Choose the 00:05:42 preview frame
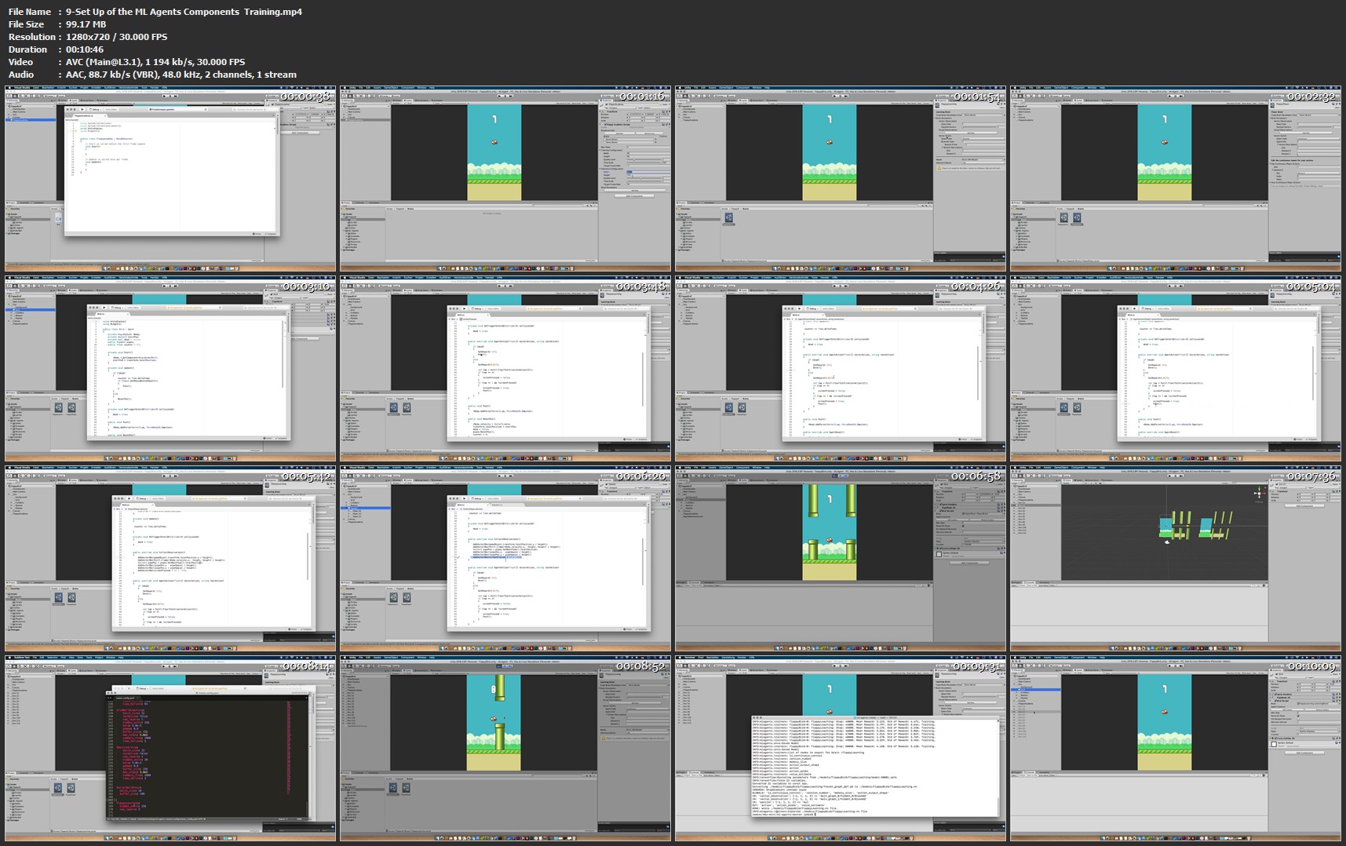1346x846 pixels. pos(170,559)
